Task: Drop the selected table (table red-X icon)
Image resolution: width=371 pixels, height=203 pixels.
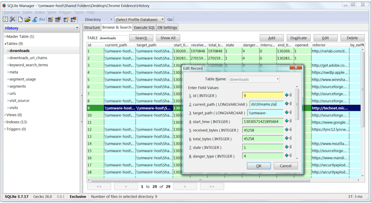Action: tap(57, 19)
